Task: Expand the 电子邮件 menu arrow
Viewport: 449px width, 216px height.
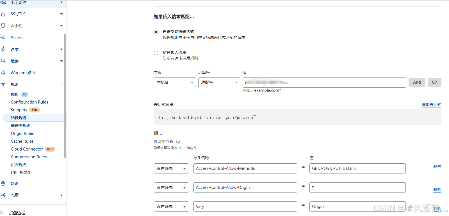Action: (x=61, y=2)
